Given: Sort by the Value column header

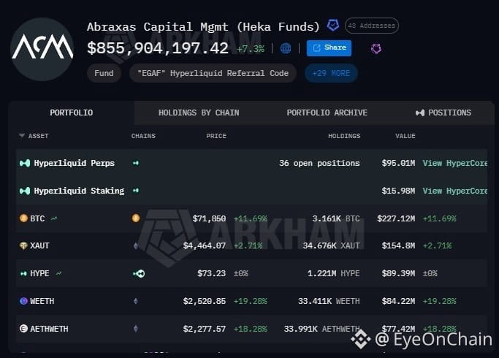Looking at the screenshot, I should [x=405, y=136].
